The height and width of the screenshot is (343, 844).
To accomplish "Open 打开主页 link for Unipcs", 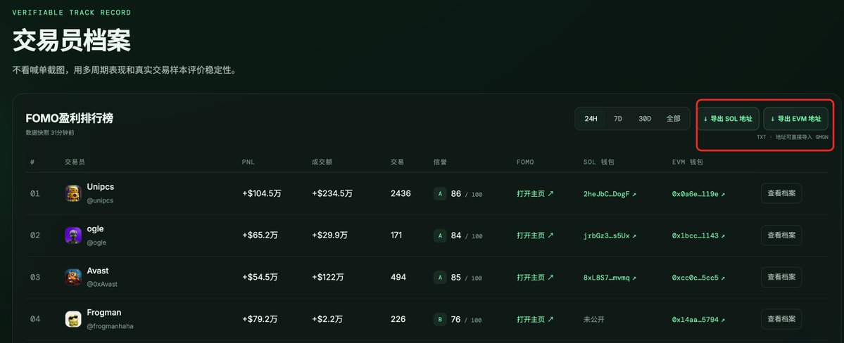I will tap(535, 193).
